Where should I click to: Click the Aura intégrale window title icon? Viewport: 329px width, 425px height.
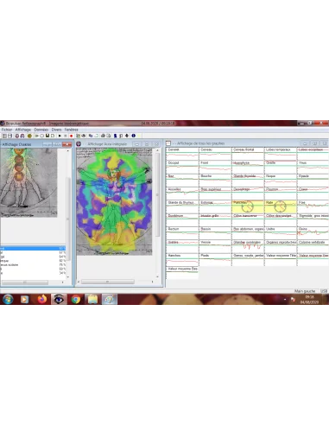tap(79, 143)
